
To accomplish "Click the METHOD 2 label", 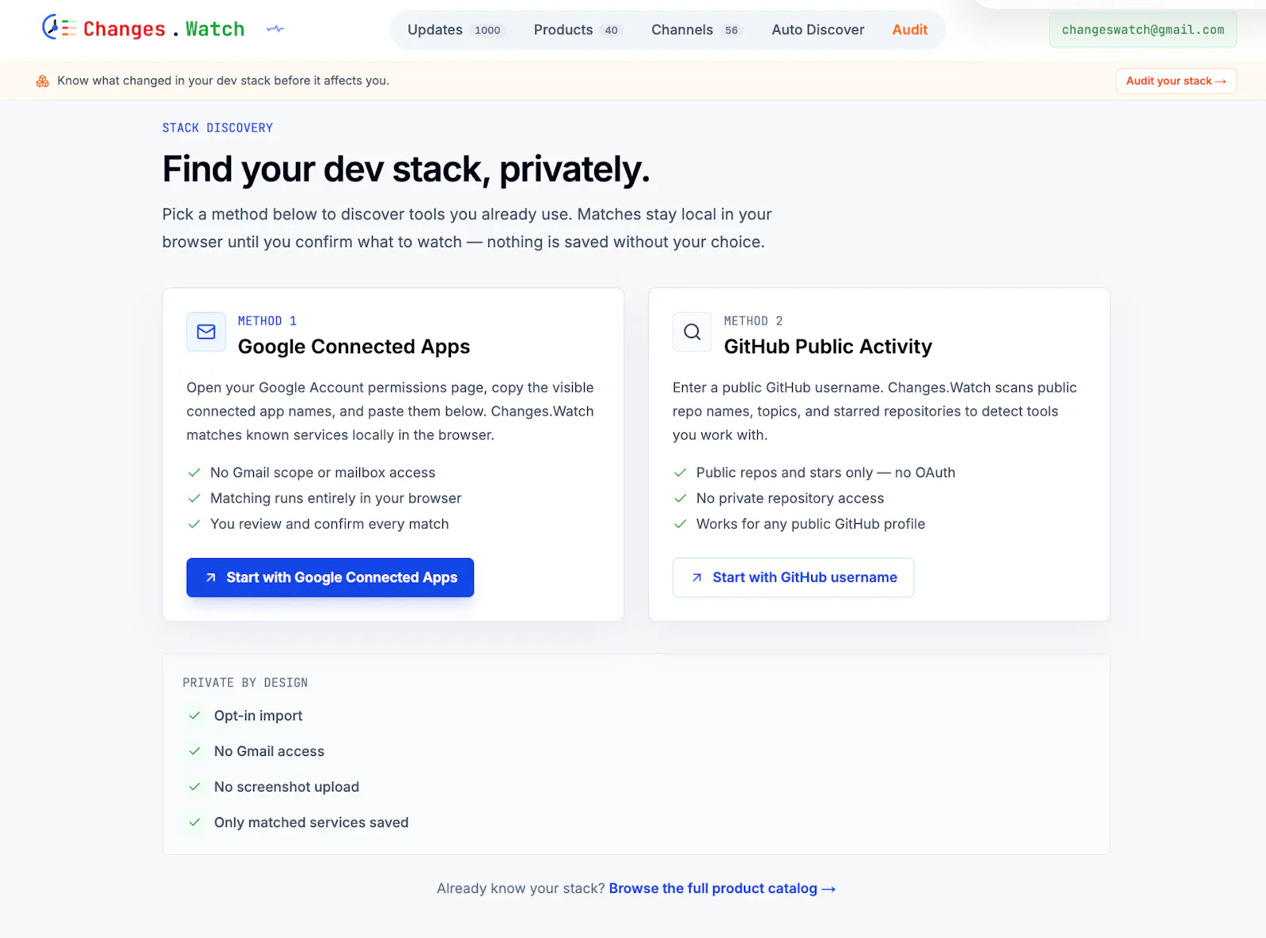I will (753, 321).
